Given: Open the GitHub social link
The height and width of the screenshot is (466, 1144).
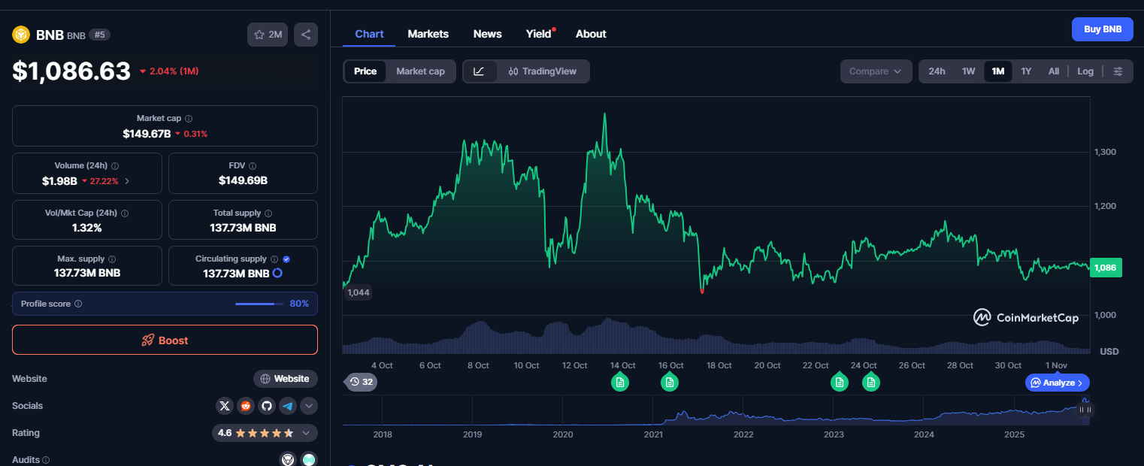Looking at the screenshot, I should coord(267,407).
